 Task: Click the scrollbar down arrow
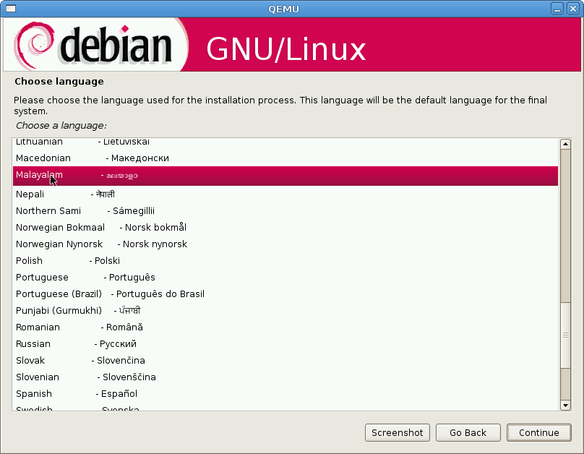click(565, 406)
